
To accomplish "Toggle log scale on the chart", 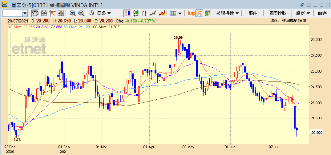I will 191,13.
